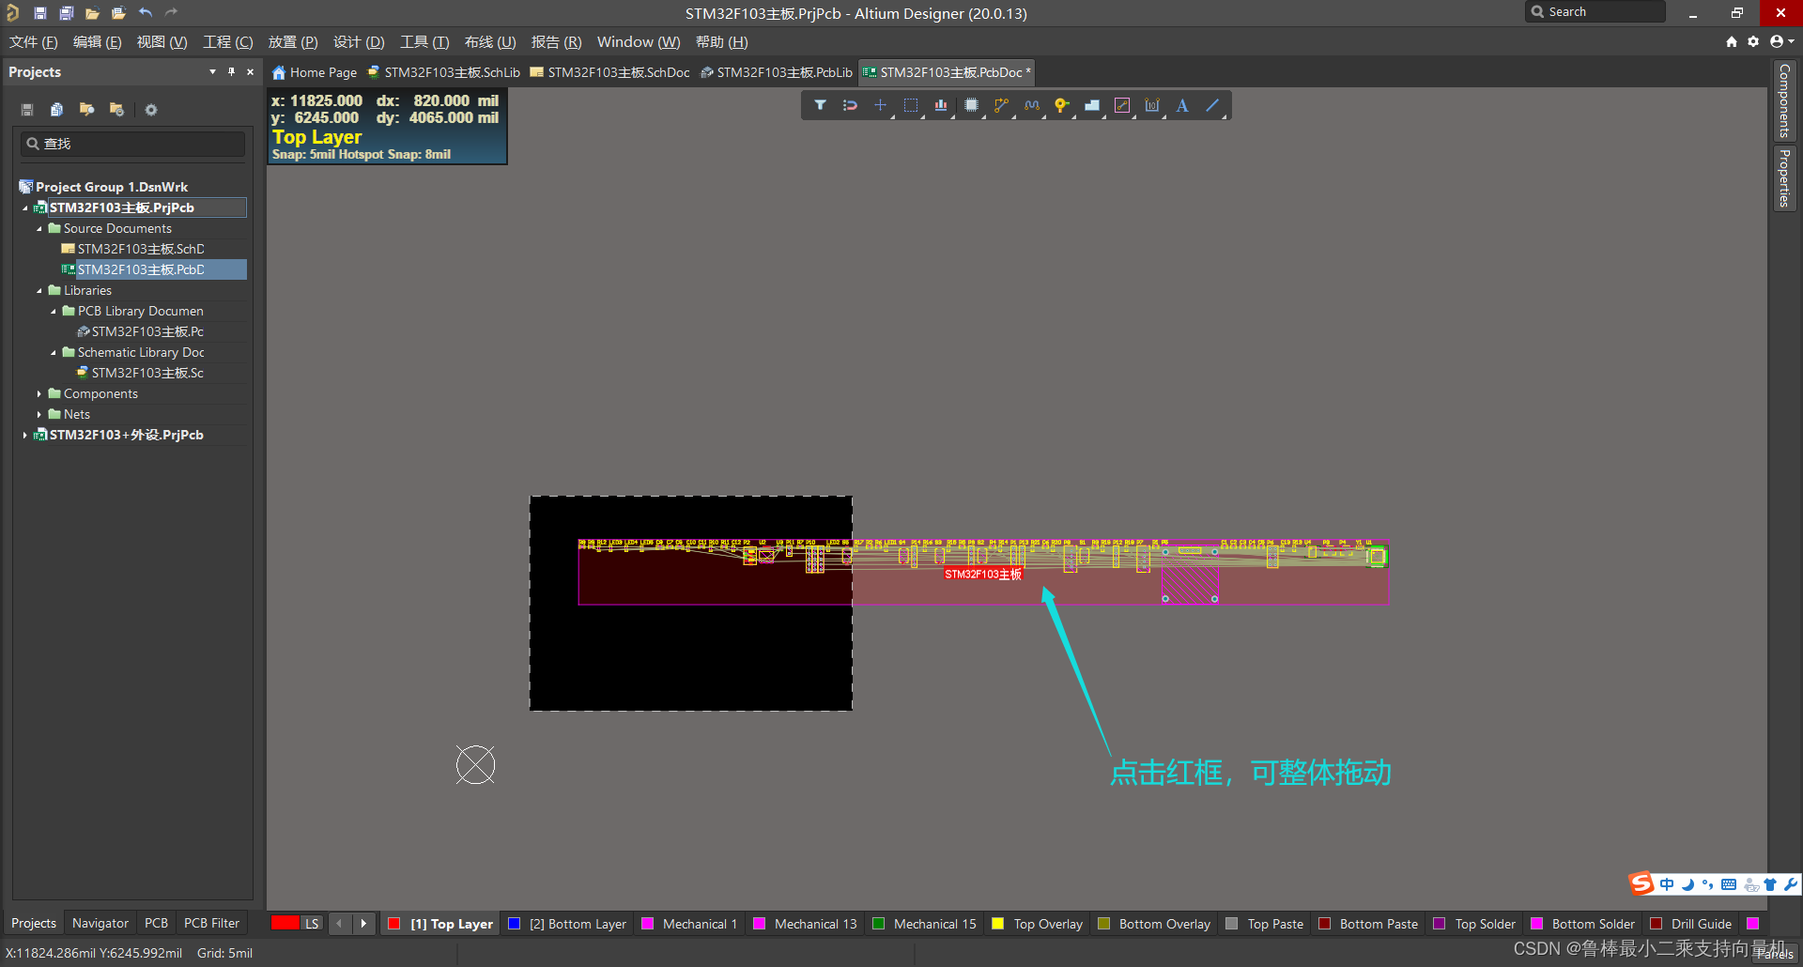Click the yellow Top Overlay color swatch
This screenshot has width=1803, height=967.
point(998,924)
